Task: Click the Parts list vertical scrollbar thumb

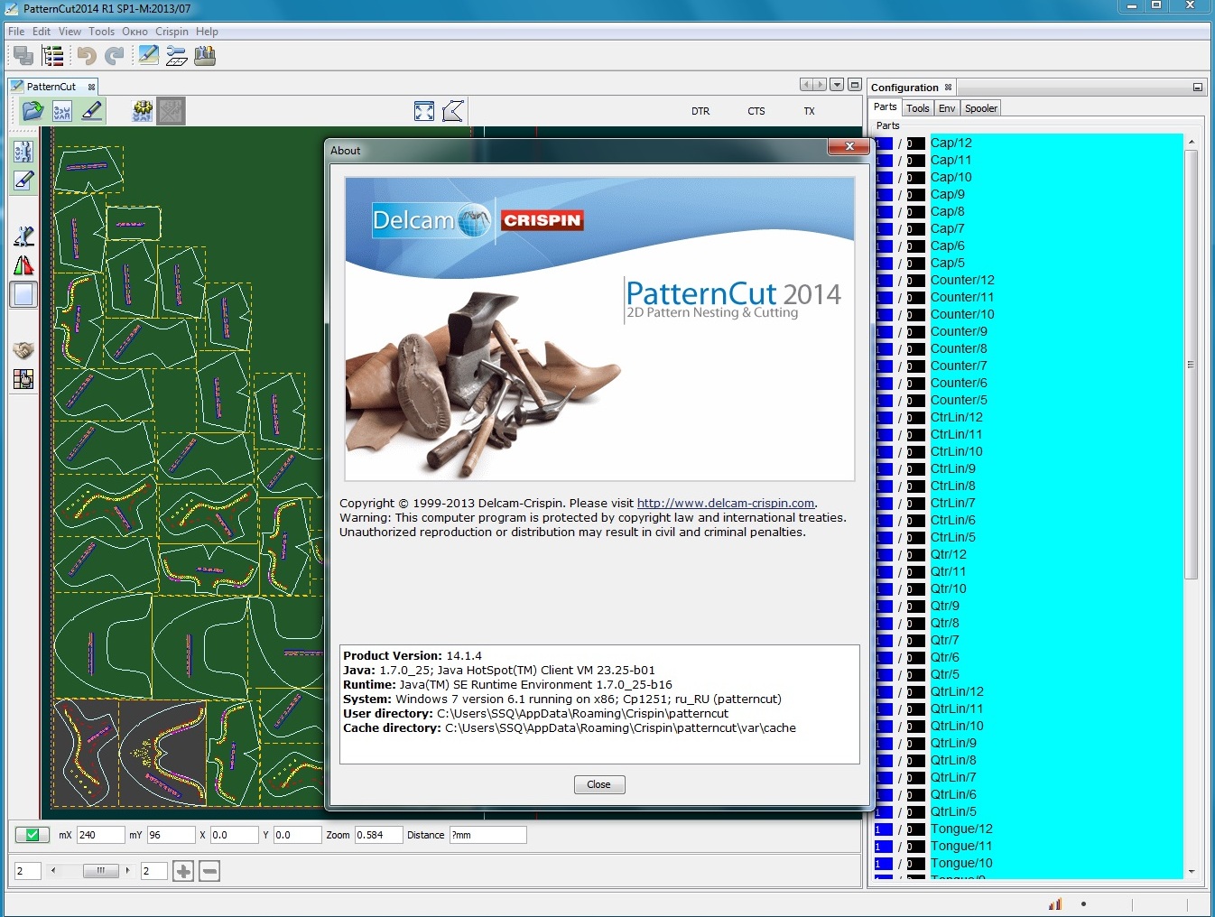Action: point(1191,365)
